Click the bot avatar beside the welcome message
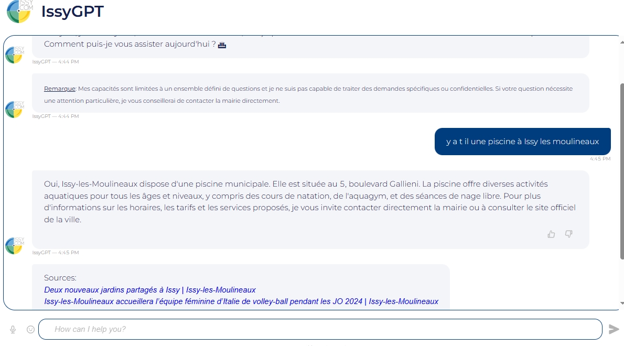This screenshot has width=624, height=346. coord(14,54)
